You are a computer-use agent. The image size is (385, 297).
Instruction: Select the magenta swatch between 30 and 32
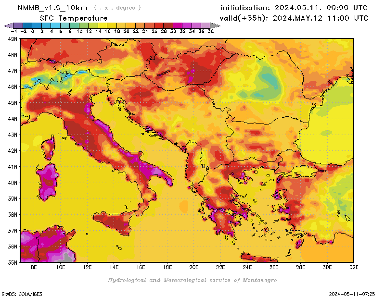tap(177, 25)
